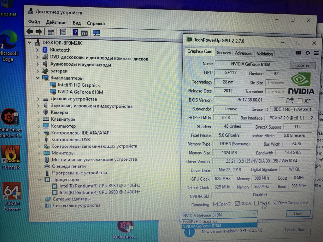The image size is (323, 242).
Task: Collapse the Видеоадаптеры tree node
Action: [38, 78]
